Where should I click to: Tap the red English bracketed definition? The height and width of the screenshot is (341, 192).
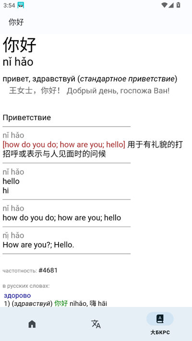64,145
